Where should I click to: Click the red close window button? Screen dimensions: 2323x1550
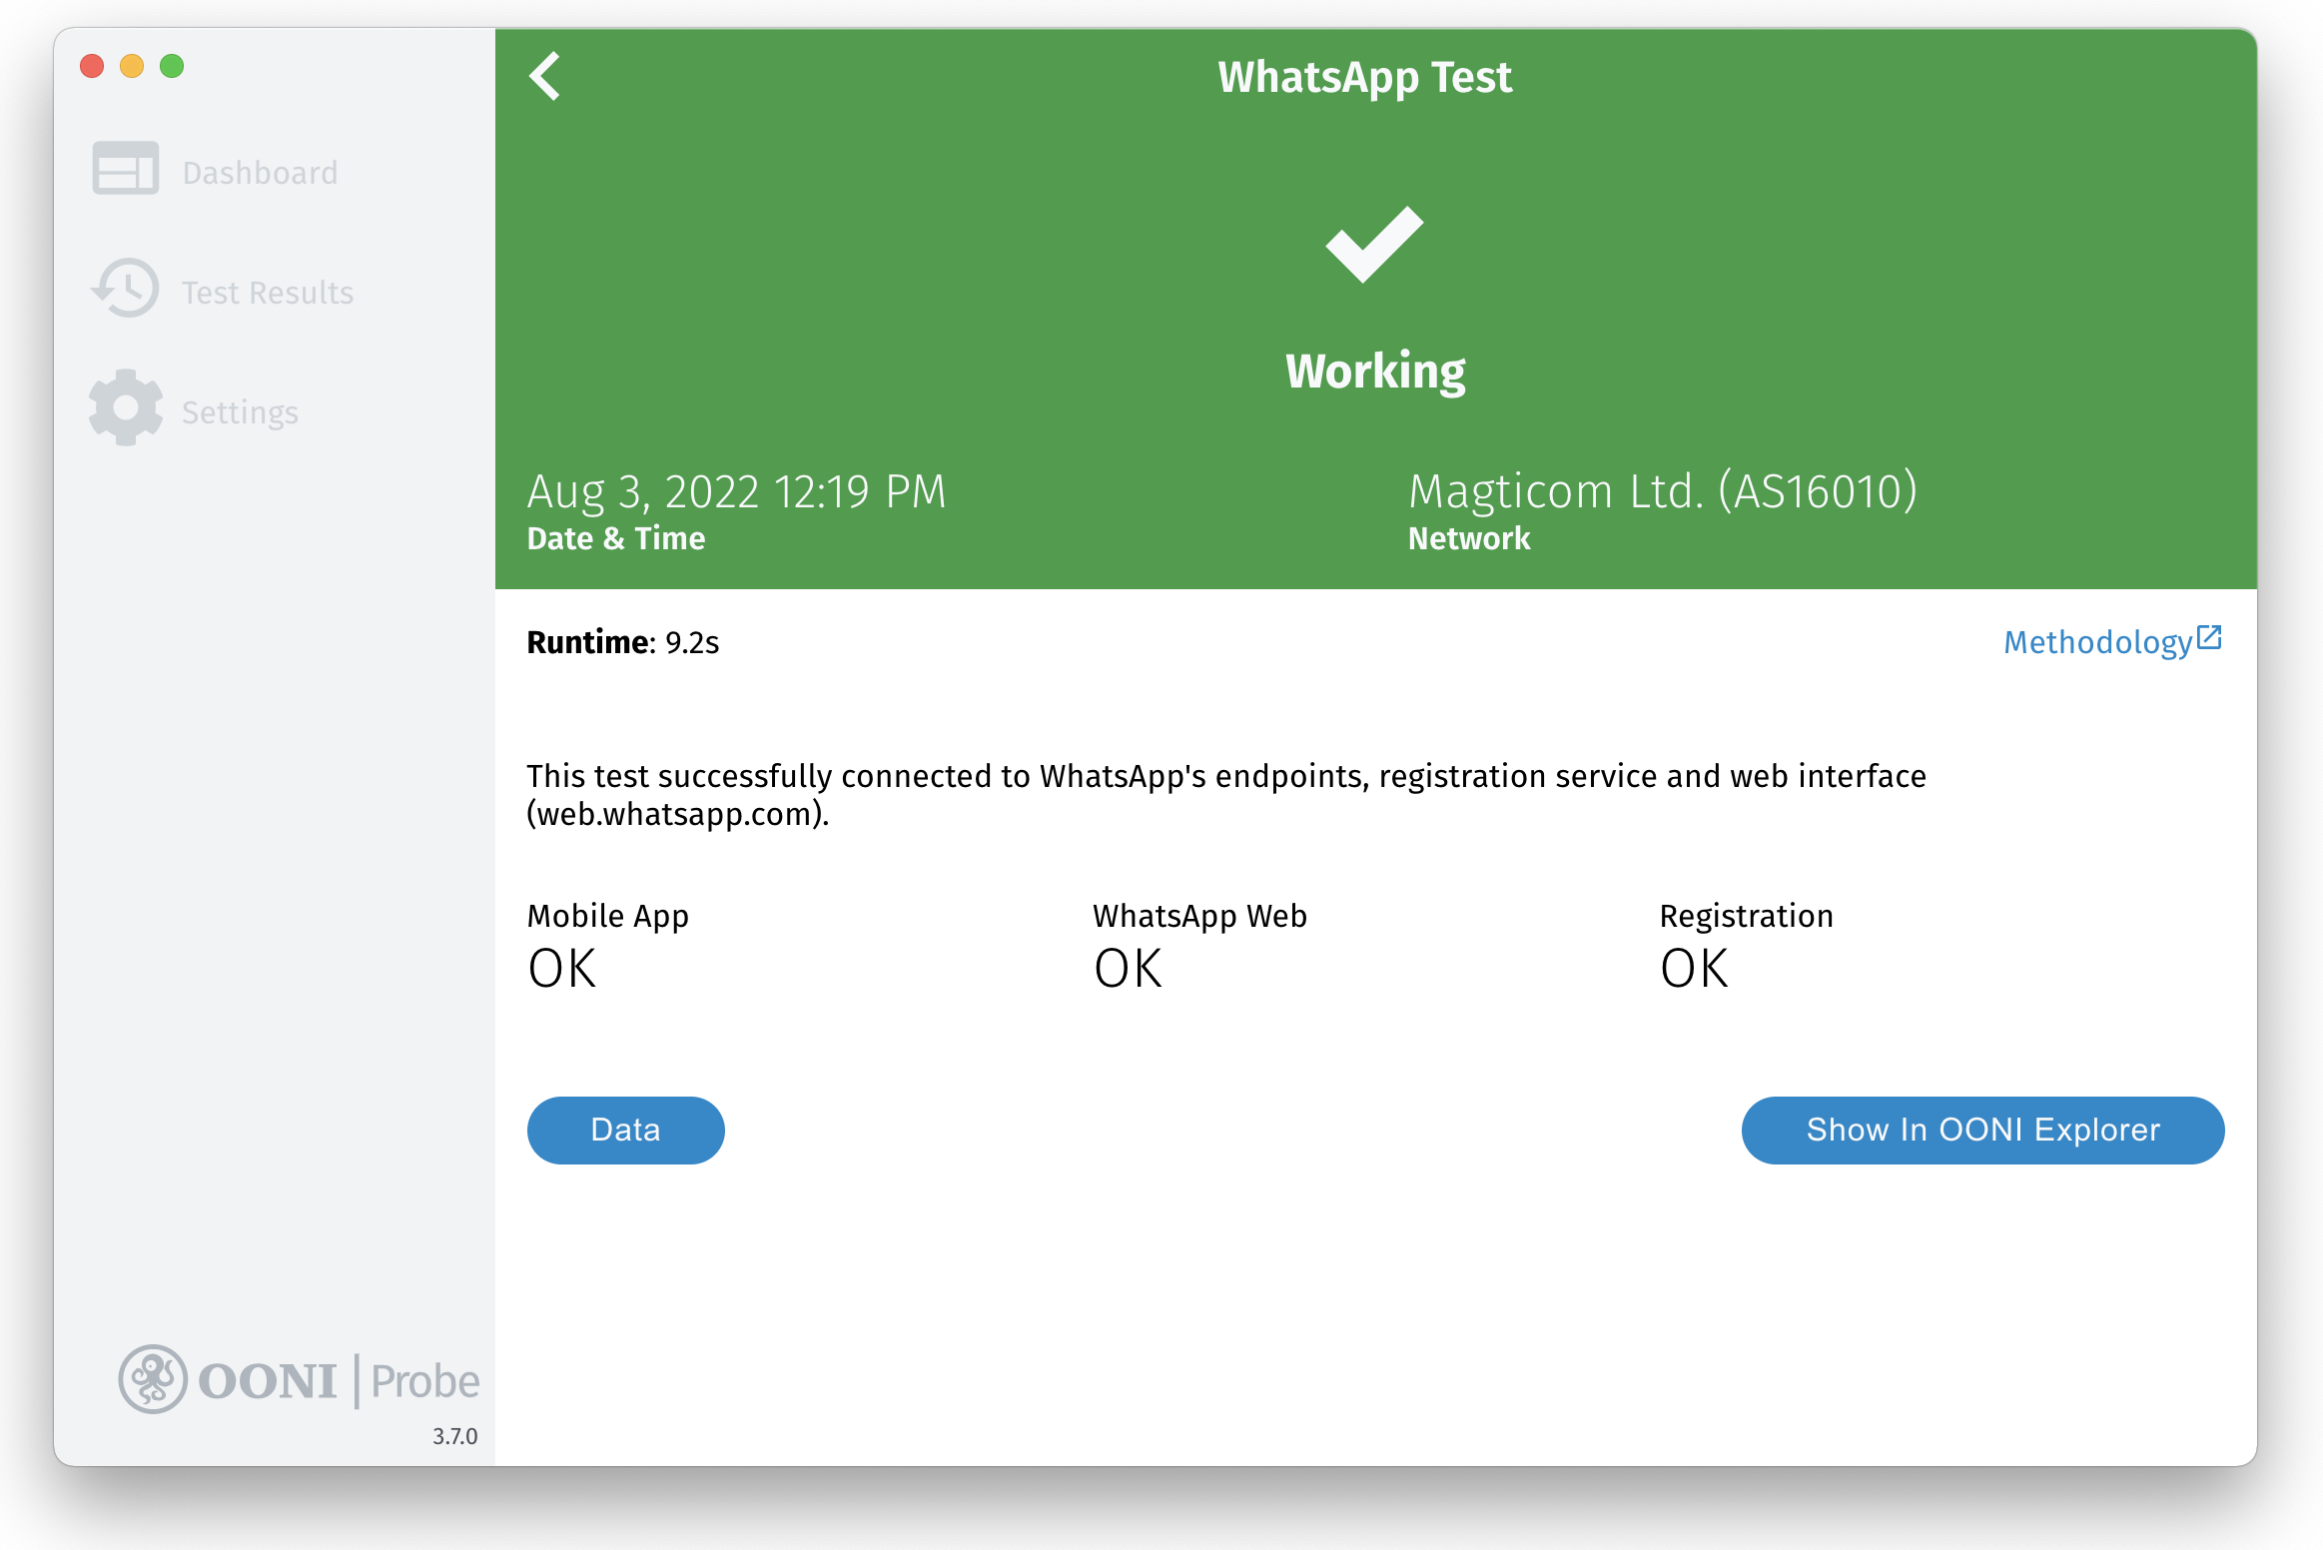tap(92, 66)
